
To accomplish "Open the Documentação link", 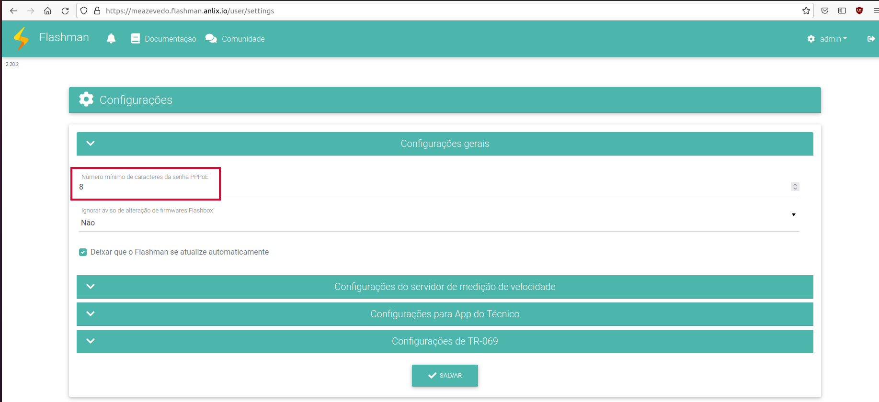I will [163, 39].
